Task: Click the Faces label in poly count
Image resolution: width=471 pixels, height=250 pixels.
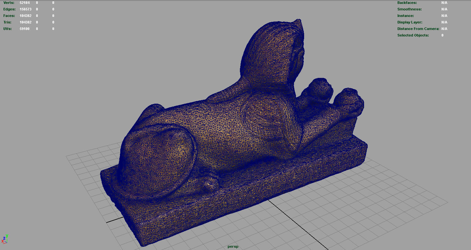Action: click(9, 16)
